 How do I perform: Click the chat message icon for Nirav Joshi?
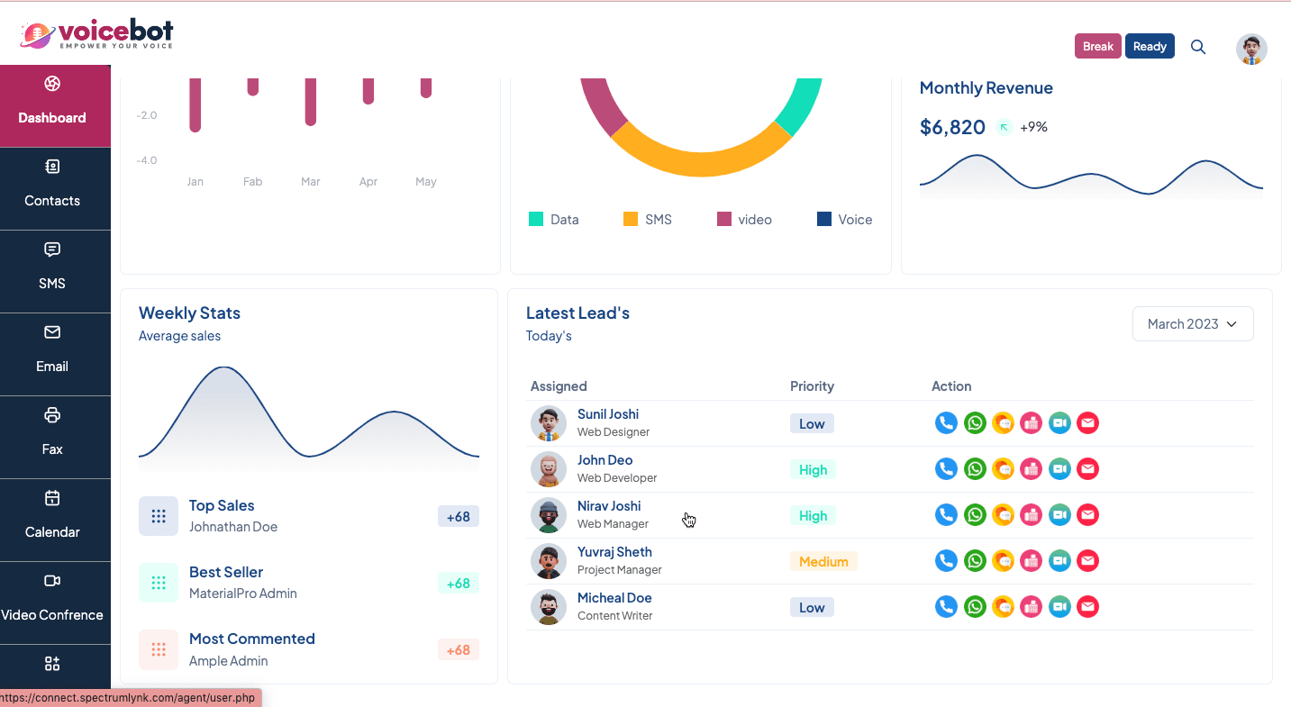tap(1003, 515)
